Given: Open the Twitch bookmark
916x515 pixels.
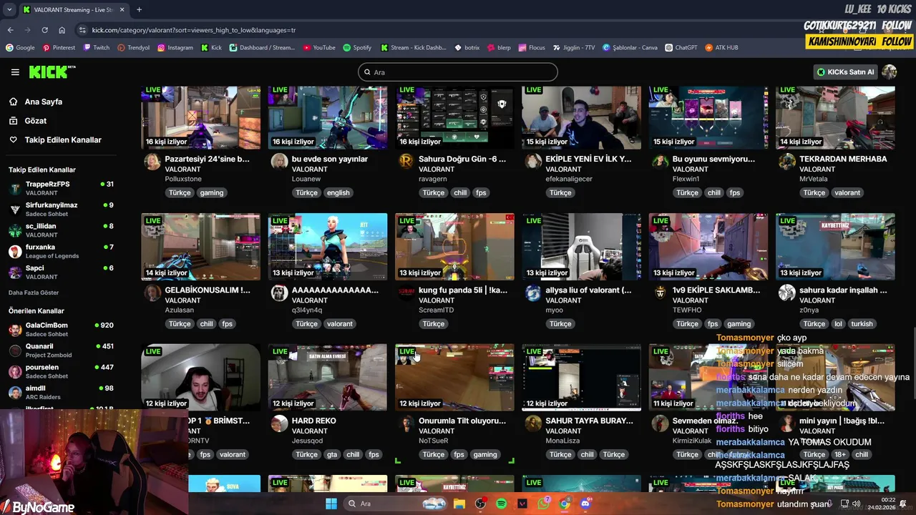Looking at the screenshot, I should (97, 47).
